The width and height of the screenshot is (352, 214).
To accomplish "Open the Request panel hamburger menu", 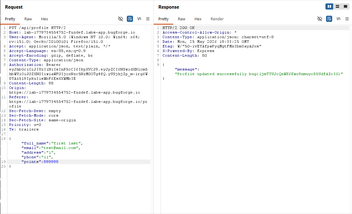I will (x=148, y=19).
